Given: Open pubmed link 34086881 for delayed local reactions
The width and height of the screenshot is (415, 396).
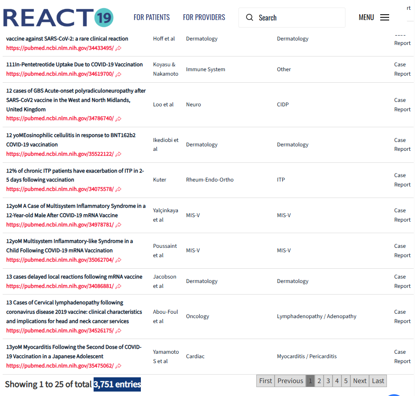Looking at the screenshot, I should pos(60,286).
